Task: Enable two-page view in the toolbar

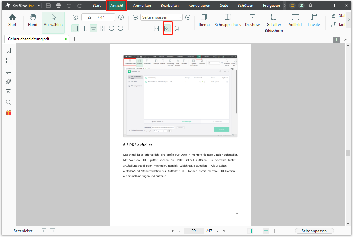Action: 84,28
